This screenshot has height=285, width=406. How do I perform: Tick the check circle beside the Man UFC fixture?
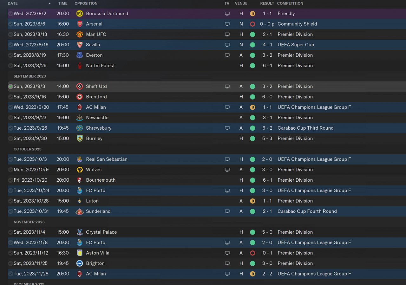tap(11, 34)
